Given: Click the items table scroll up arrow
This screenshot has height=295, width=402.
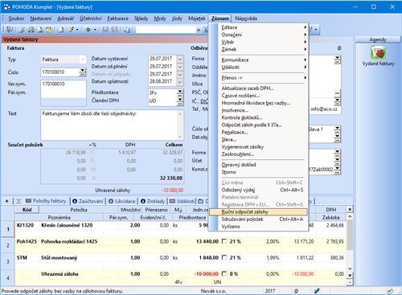Looking at the screenshot, I should click(x=350, y=216).
